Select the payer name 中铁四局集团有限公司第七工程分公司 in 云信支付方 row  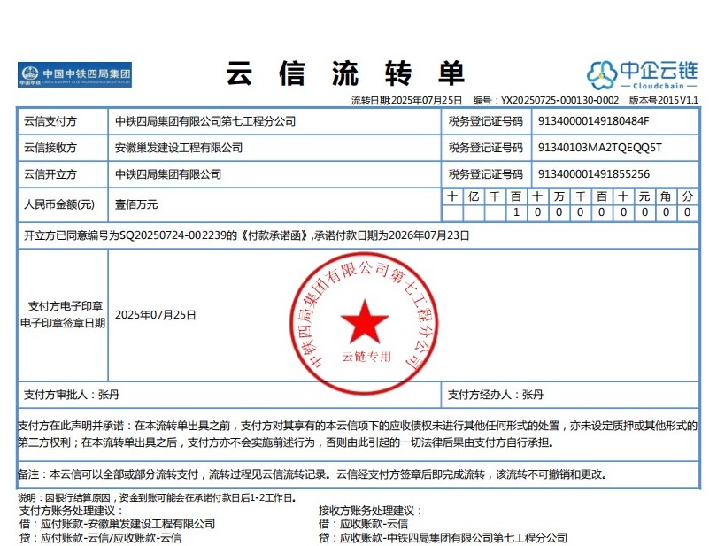pos(205,121)
